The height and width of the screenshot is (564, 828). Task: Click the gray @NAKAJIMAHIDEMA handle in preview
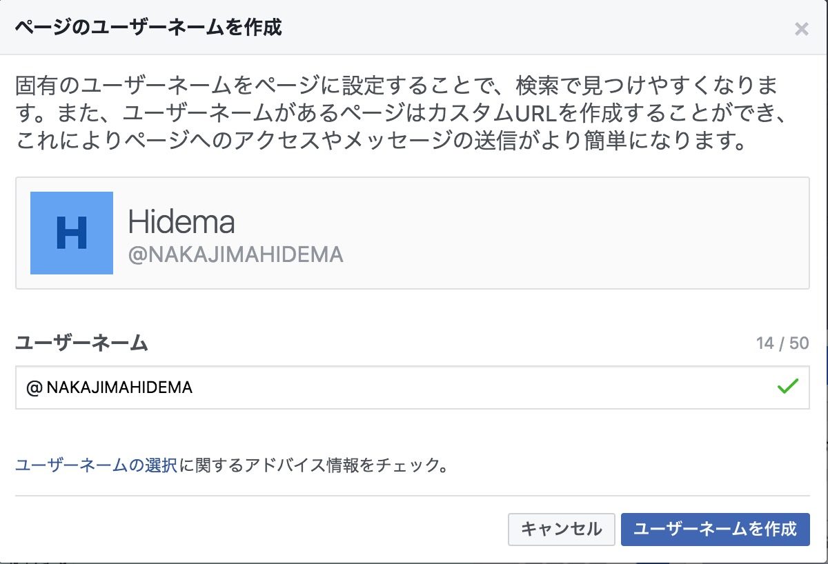click(x=235, y=255)
